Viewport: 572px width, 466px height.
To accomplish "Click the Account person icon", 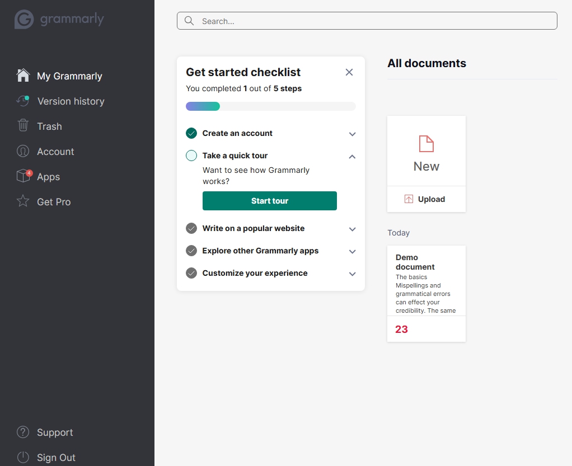I will 23,151.
